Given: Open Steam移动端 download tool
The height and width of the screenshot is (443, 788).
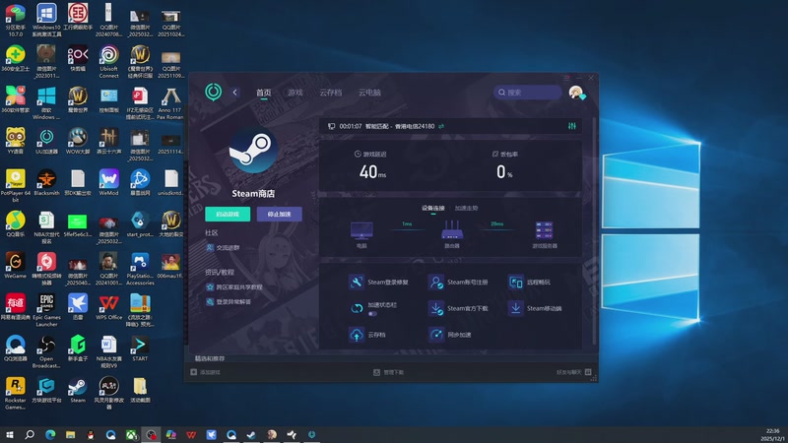Looking at the screenshot, I should [x=535, y=308].
